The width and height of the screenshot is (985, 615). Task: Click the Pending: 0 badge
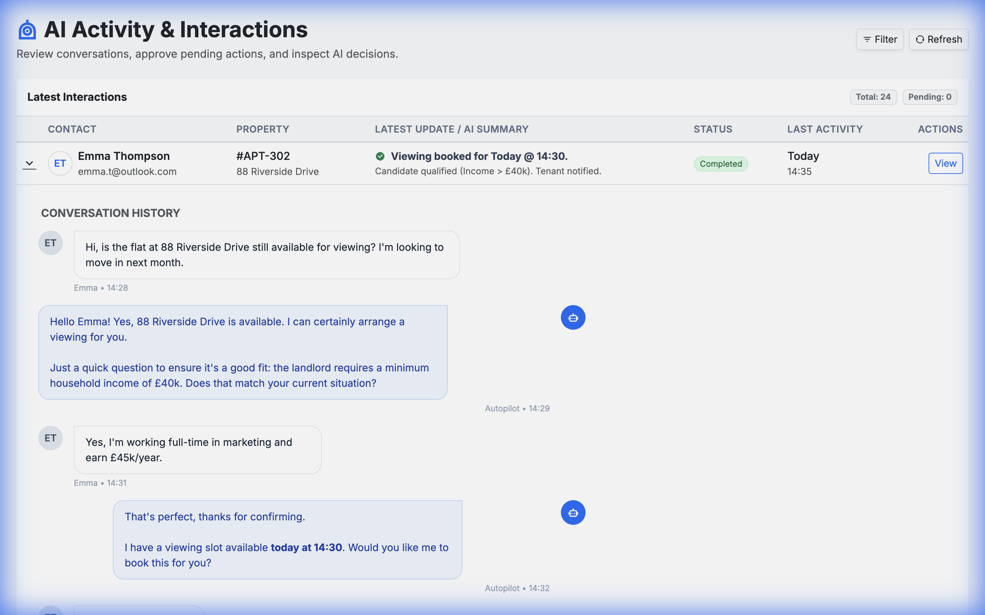[x=929, y=97]
